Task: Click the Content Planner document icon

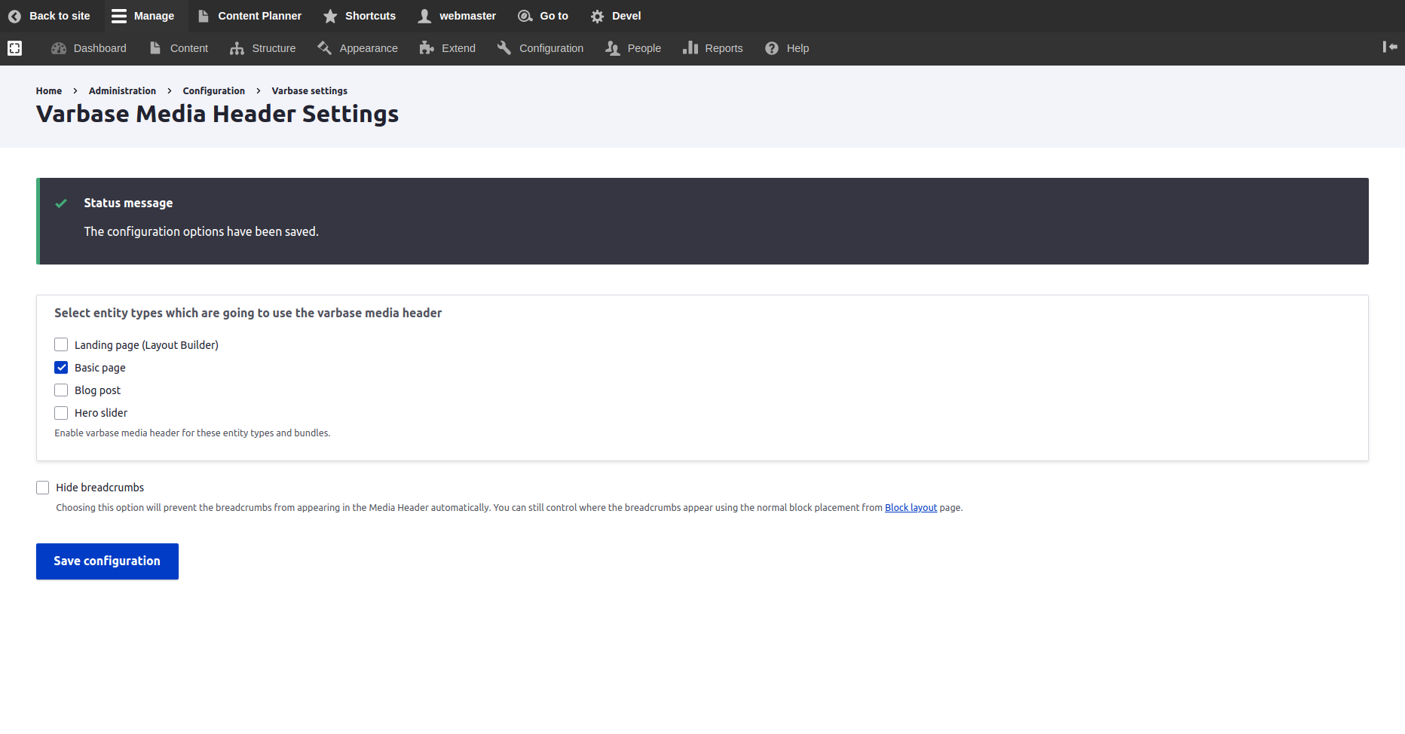Action: [x=204, y=16]
